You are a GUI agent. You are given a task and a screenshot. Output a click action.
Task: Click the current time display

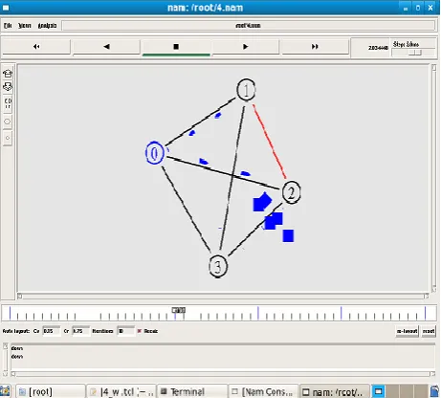click(378, 48)
